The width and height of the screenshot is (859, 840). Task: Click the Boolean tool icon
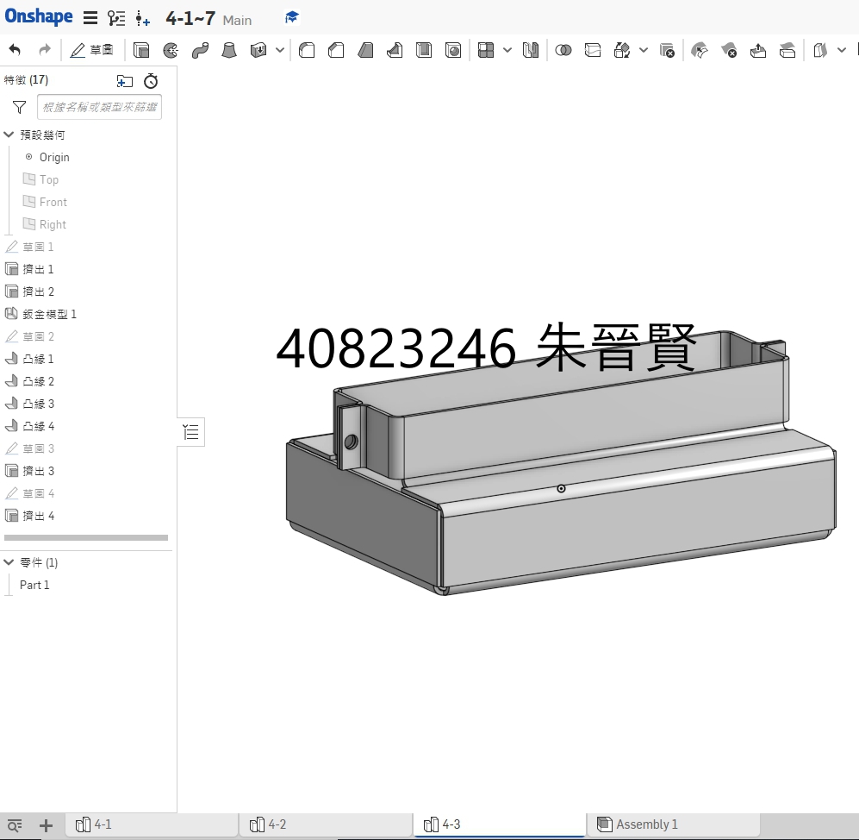click(563, 50)
